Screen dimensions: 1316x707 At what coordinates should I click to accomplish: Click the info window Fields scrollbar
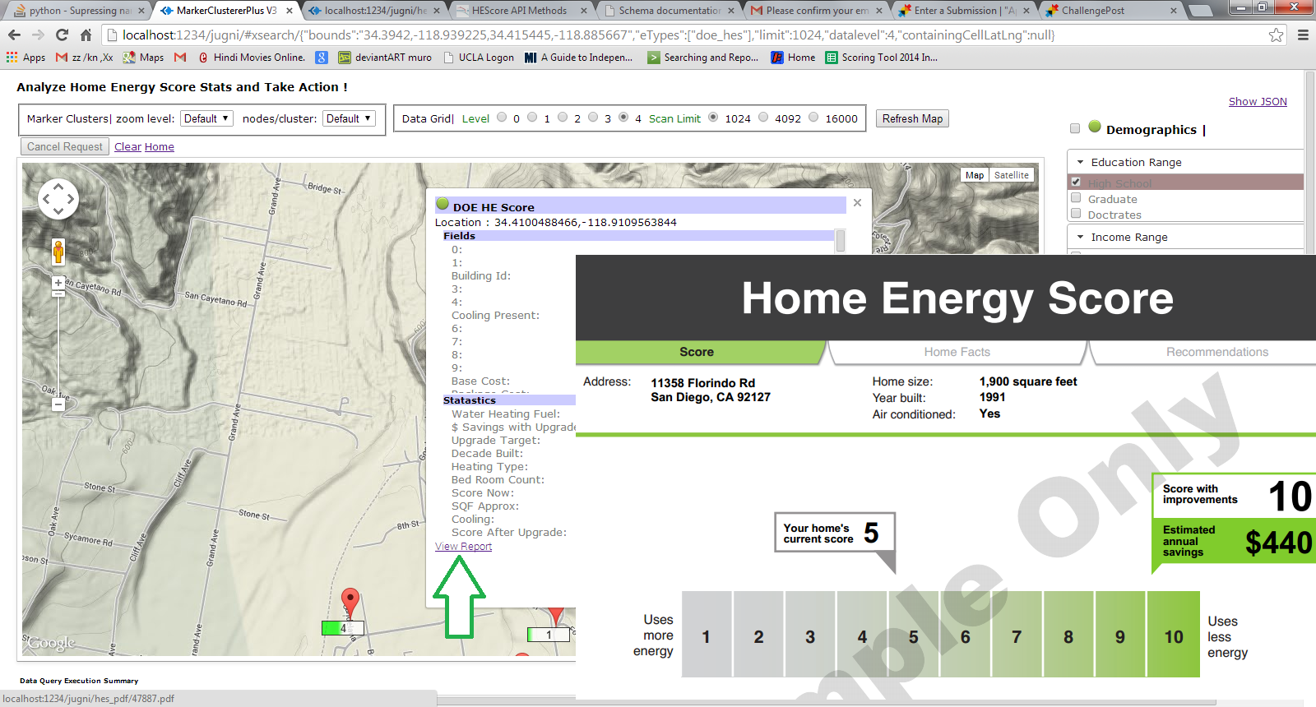(x=840, y=240)
